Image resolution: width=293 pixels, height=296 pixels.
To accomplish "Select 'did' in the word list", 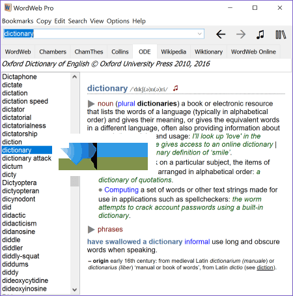I will pyautogui.click(x=7, y=207).
